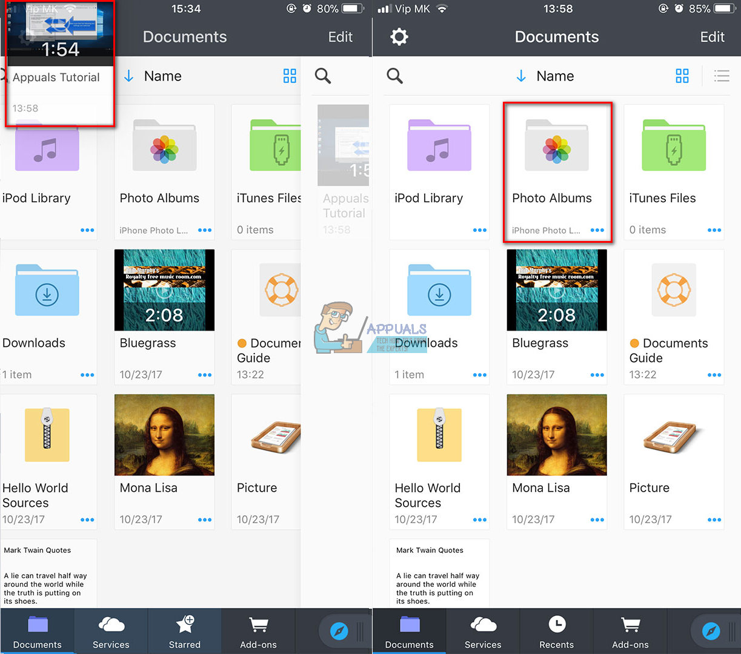Change Name sort order on right screen
Screen dimensions: 741x654
(545, 76)
